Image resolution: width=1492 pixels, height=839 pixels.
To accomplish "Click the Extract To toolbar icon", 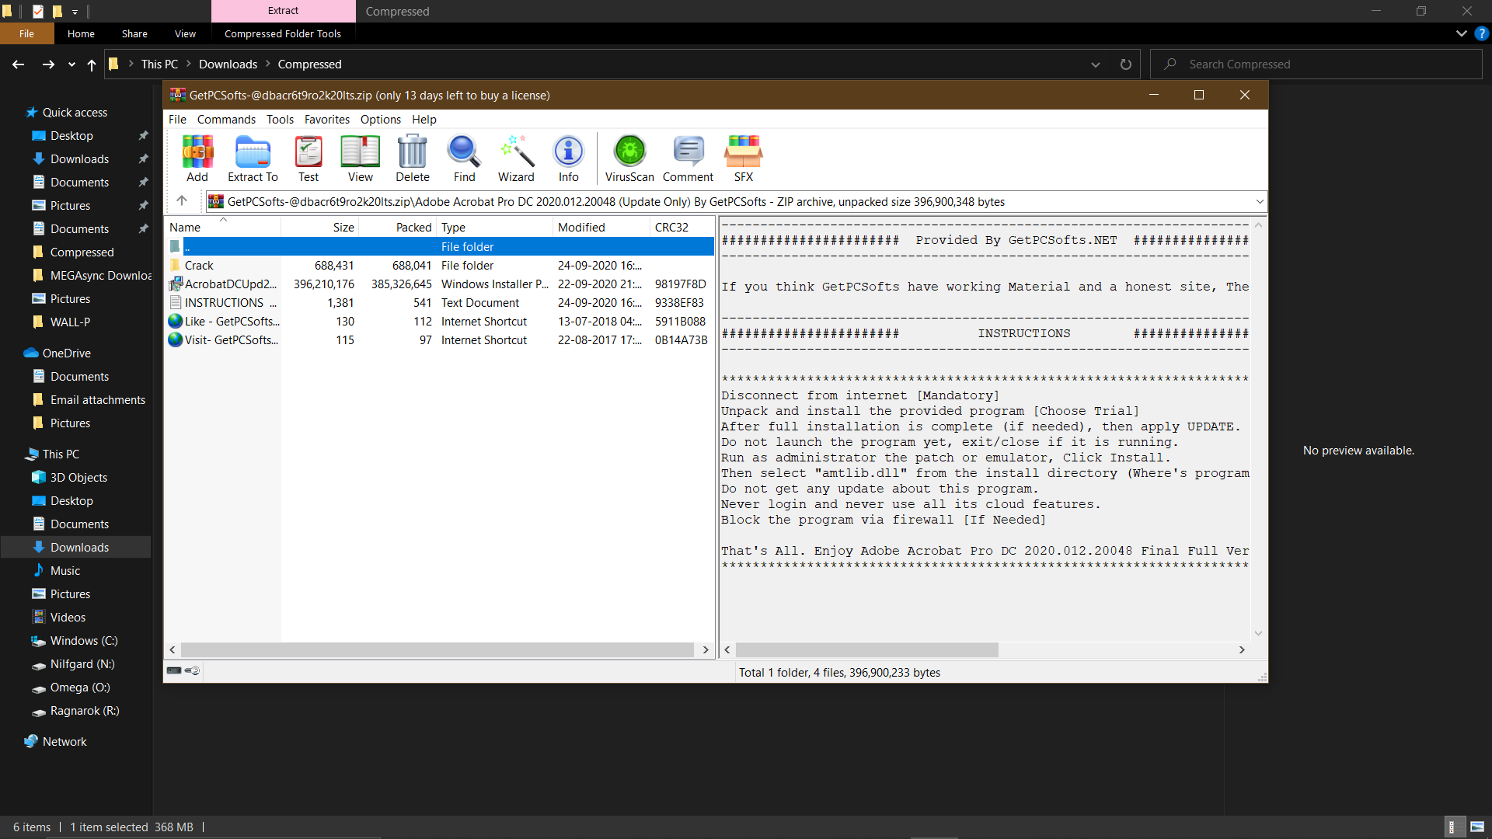I will (253, 158).
